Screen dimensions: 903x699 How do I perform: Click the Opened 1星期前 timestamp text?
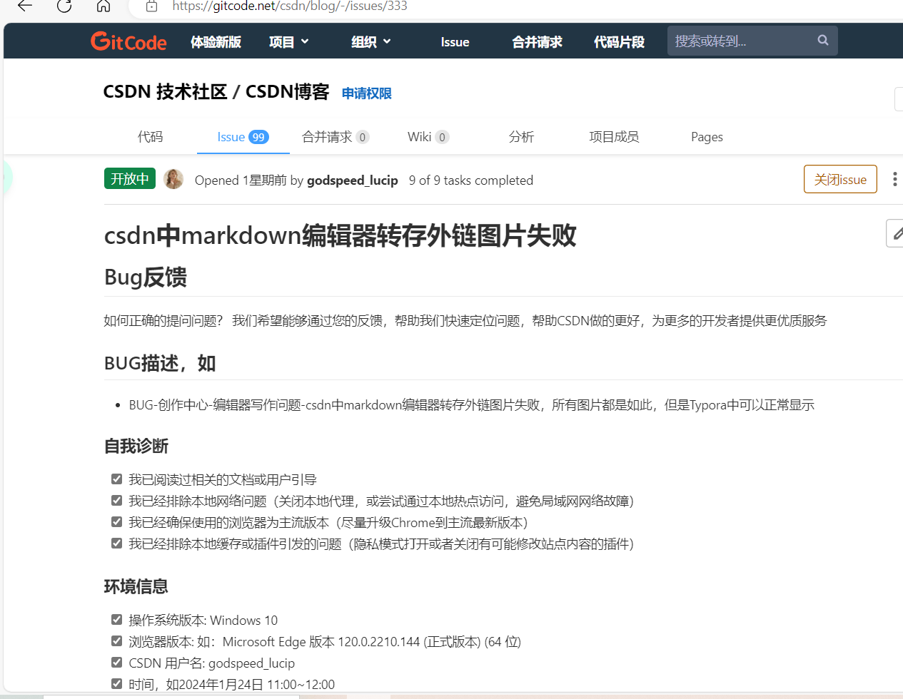(241, 180)
